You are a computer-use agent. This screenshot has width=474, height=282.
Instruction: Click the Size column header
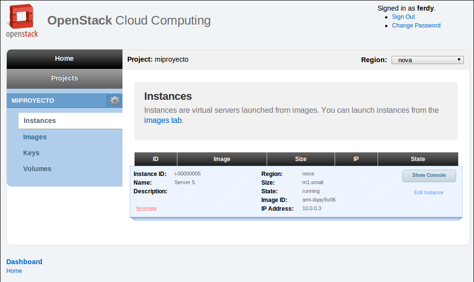pos(301,159)
